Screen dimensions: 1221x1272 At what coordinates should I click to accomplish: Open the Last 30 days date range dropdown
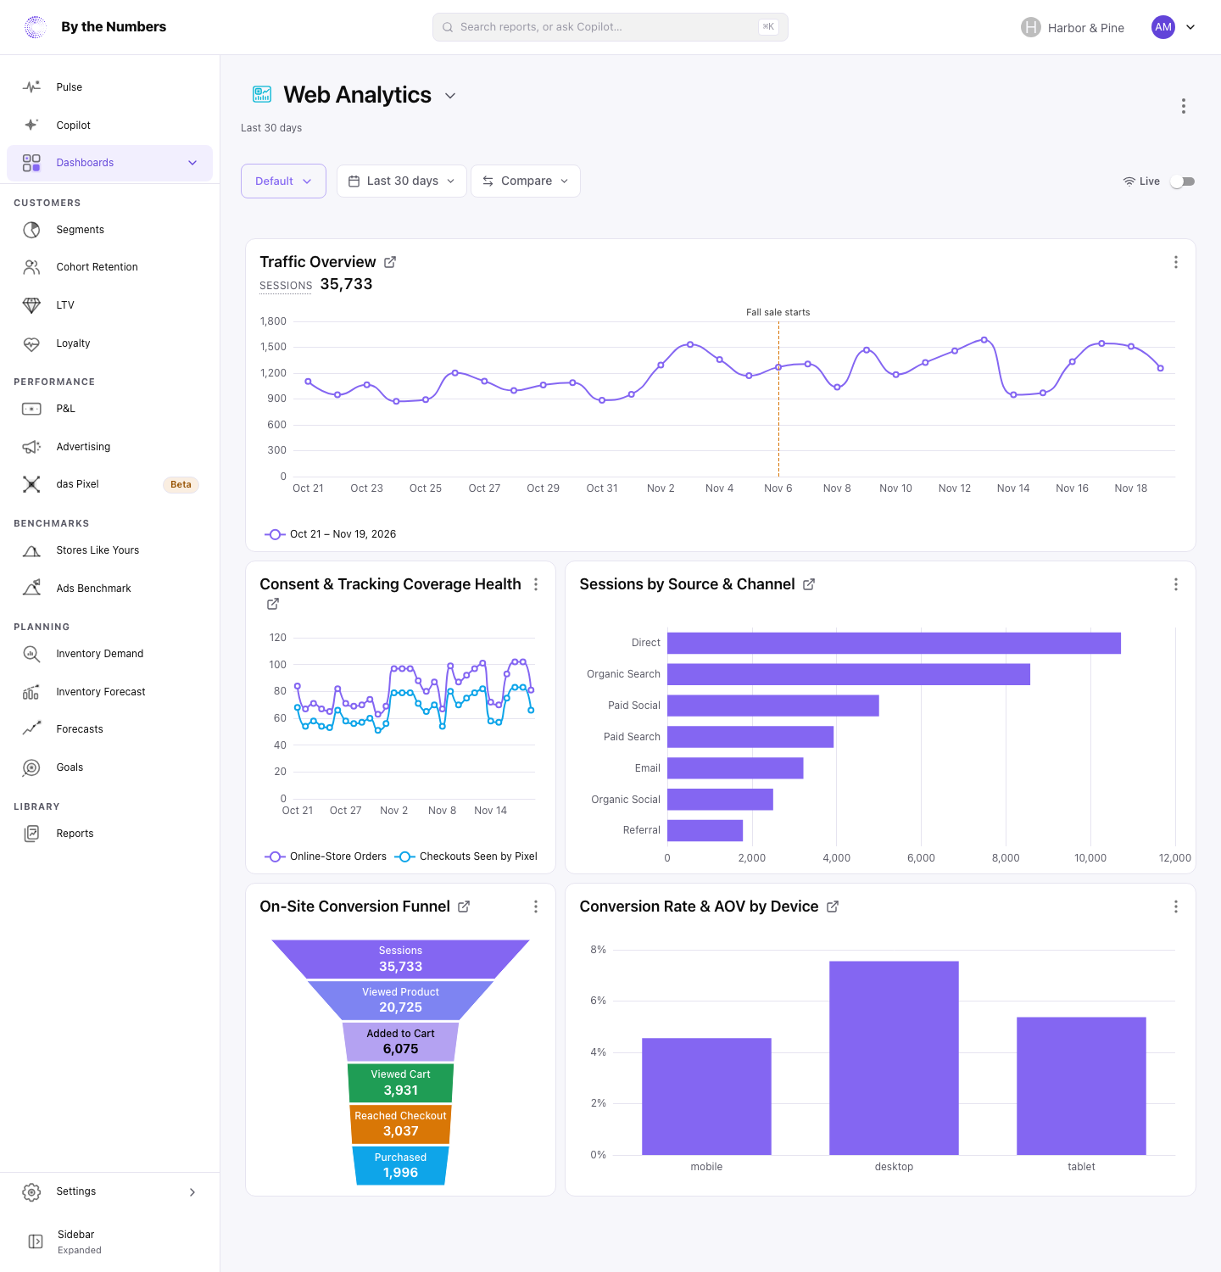tap(402, 181)
